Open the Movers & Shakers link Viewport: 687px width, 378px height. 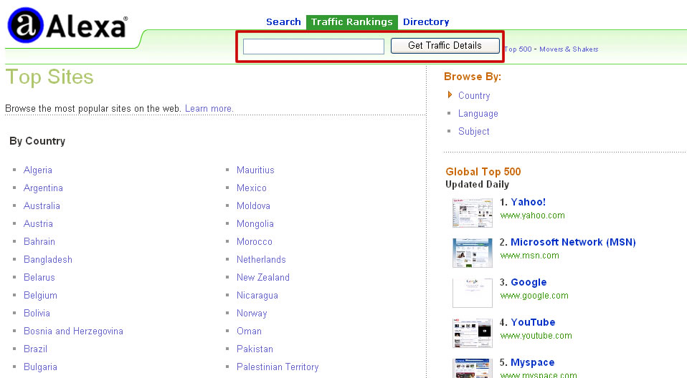click(x=569, y=49)
